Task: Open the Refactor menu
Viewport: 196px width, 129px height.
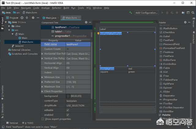Action: tap(57, 8)
